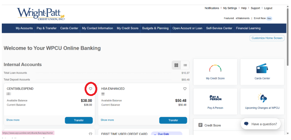Open the Cards Center card icon tile
The height and width of the screenshot is (140, 291).
pos(262,72)
